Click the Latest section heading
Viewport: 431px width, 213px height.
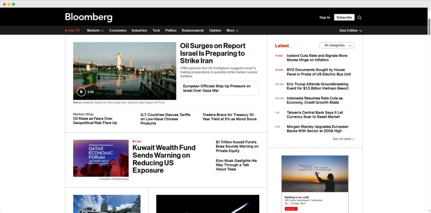282,45
